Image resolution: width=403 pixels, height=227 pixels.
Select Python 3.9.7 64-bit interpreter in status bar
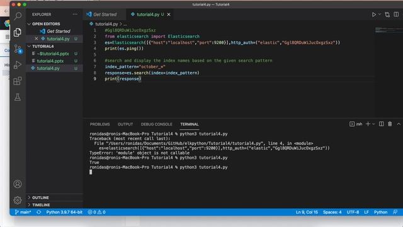(64, 212)
